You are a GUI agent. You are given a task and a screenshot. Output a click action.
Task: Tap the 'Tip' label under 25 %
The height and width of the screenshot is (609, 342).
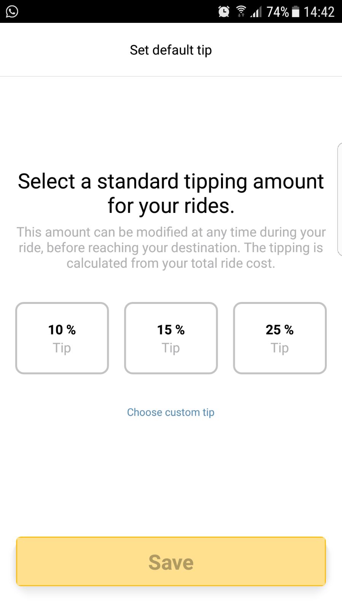(x=280, y=348)
